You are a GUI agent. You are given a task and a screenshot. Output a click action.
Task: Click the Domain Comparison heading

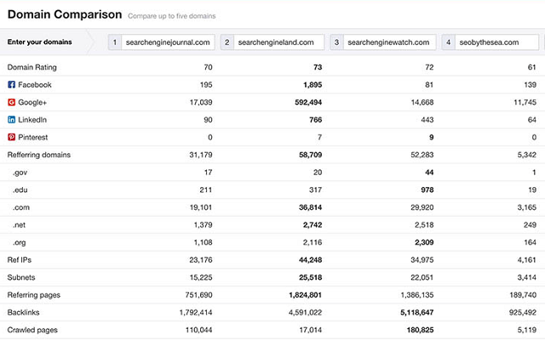click(x=65, y=14)
